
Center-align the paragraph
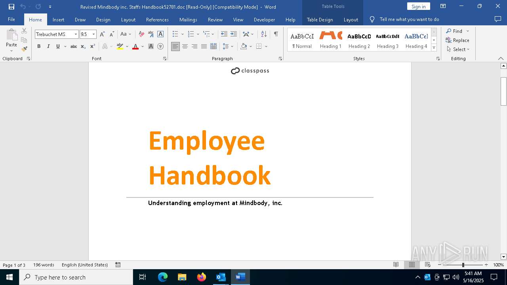coord(185,46)
